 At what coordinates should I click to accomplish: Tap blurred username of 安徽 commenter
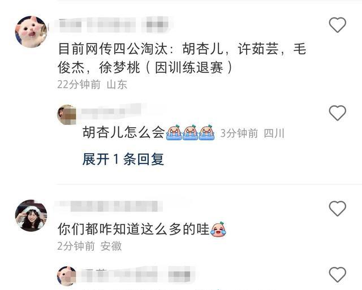[x=110, y=206]
